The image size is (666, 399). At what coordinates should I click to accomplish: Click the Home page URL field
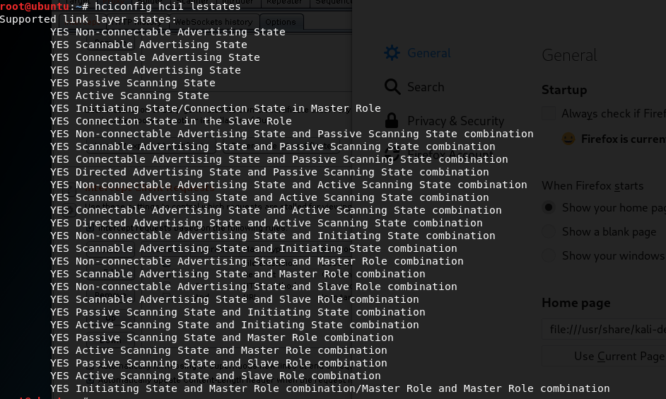(604, 329)
